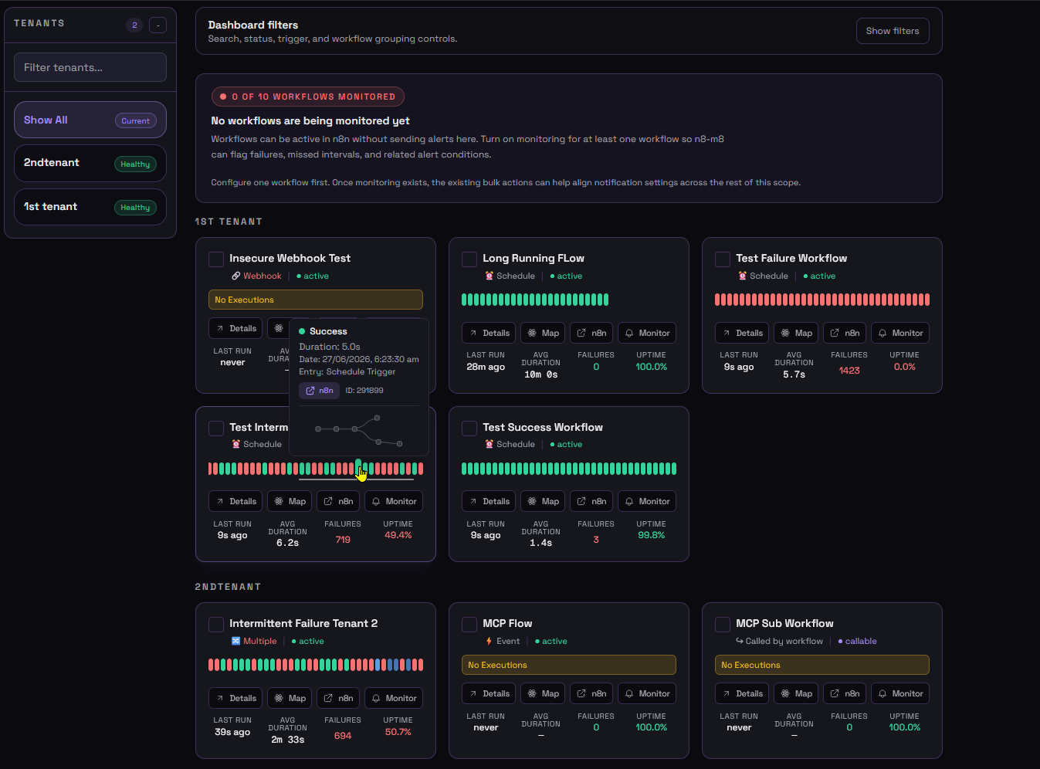The width and height of the screenshot is (1040, 769).
Task: Select checkbox for MCP Flow
Action: pos(469,624)
